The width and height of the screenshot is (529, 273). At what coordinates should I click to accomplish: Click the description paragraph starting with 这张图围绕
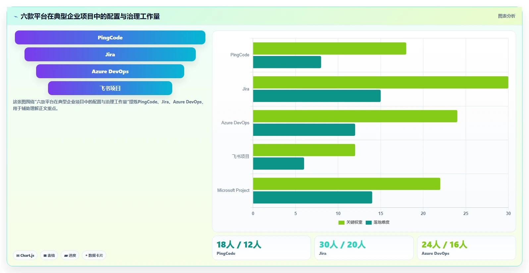(x=108, y=105)
